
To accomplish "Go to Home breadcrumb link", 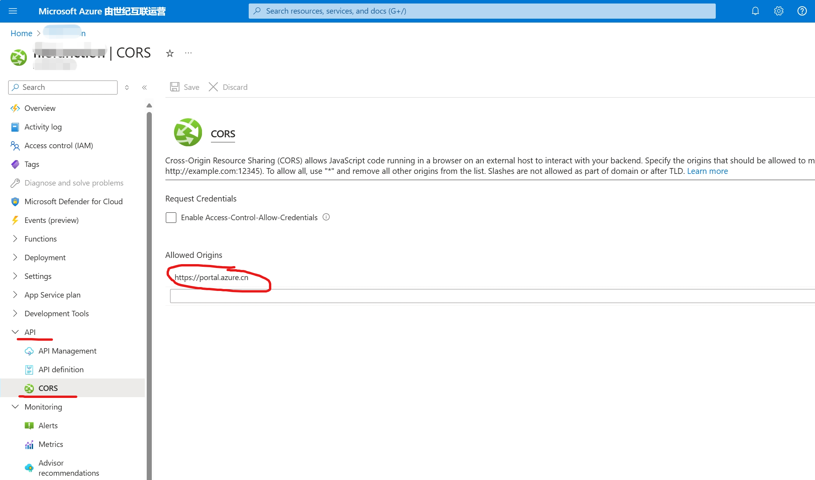I will (x=21, y=33).
